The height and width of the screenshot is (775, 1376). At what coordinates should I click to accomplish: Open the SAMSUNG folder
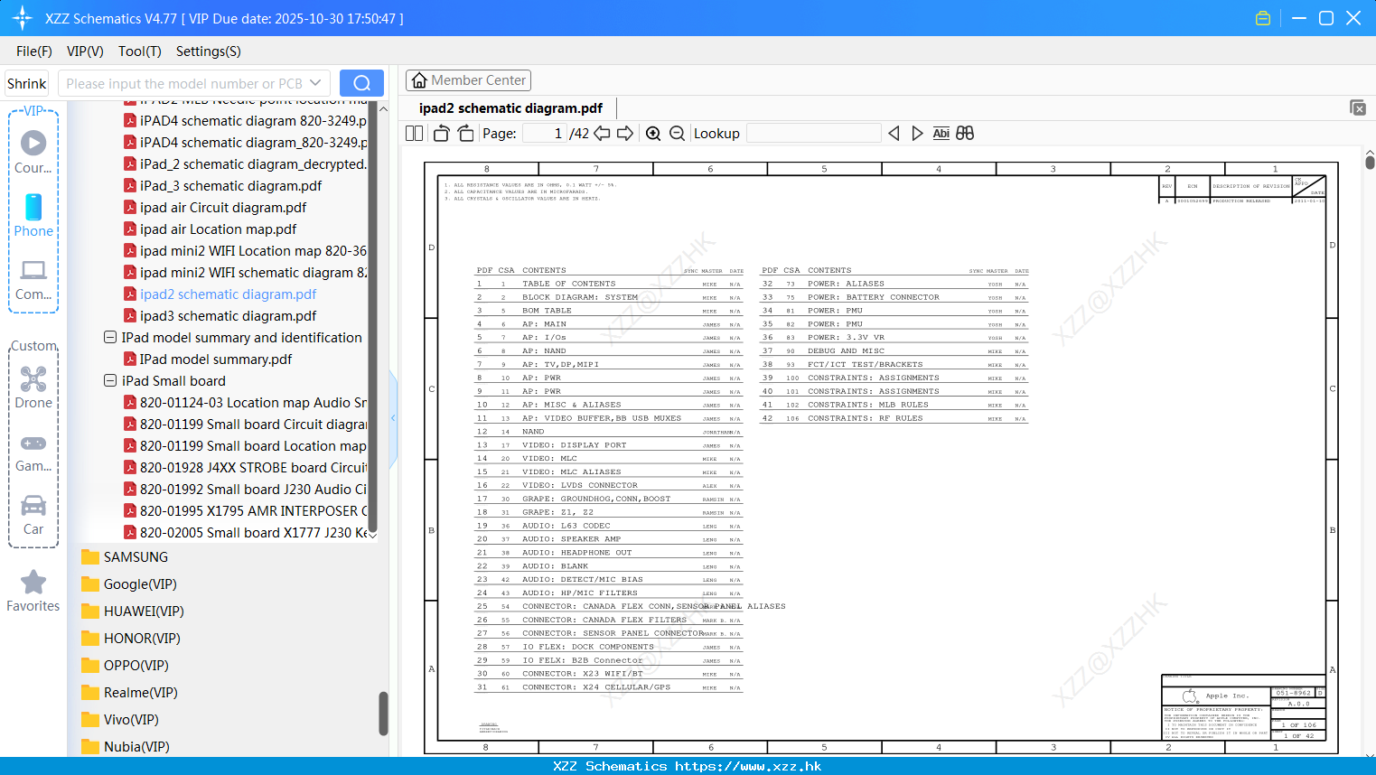point(125,556)
